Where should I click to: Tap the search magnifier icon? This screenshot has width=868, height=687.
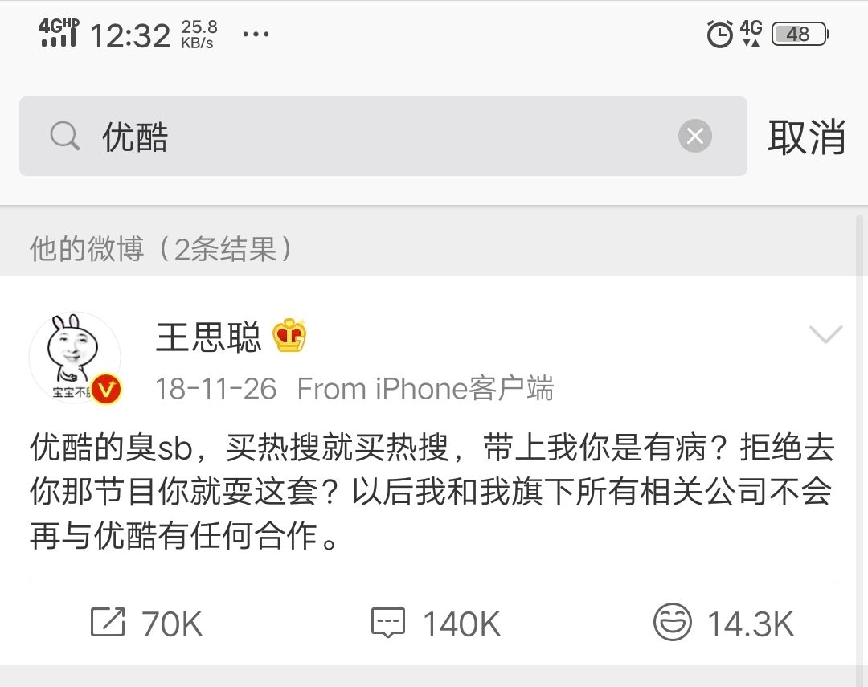[x=65, y=136]
